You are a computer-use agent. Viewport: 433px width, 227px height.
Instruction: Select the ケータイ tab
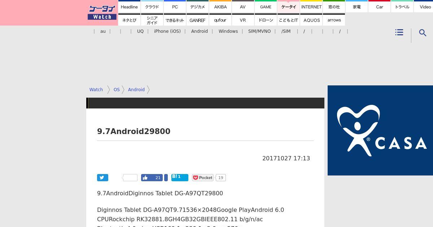tap(288, 7)
